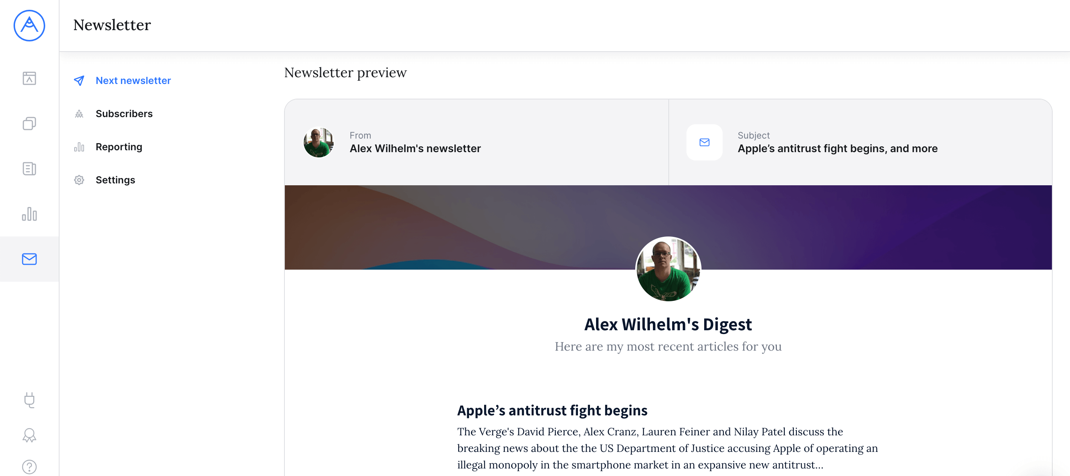Open the integrations plug icon
Image resolution: width=1070 pixels, height=476 pixels.
pyautogui.click(x=29, y=400)
